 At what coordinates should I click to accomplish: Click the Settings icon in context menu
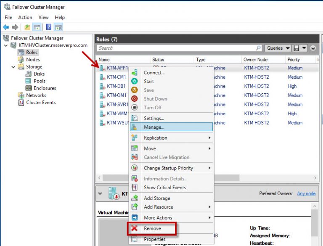tap(135, 118)
